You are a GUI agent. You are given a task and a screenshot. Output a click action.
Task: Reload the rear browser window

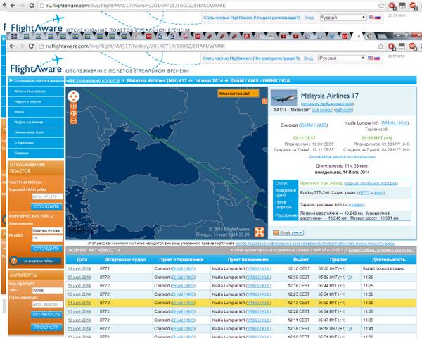point(32,6)
